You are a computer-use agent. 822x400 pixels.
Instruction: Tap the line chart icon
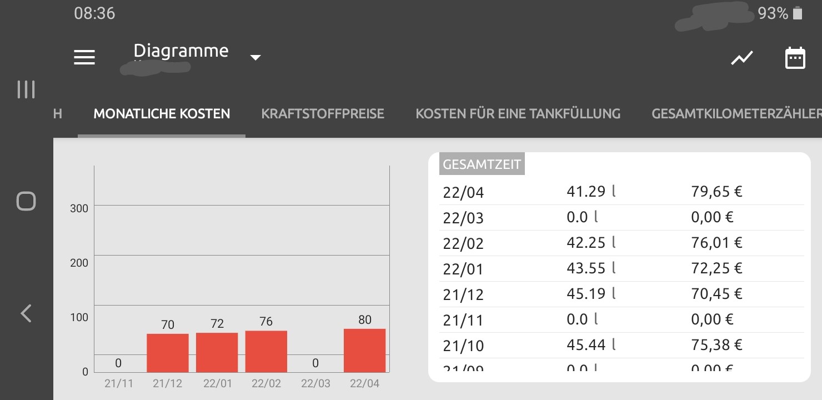pyautogui.click(x=741, y=58)
